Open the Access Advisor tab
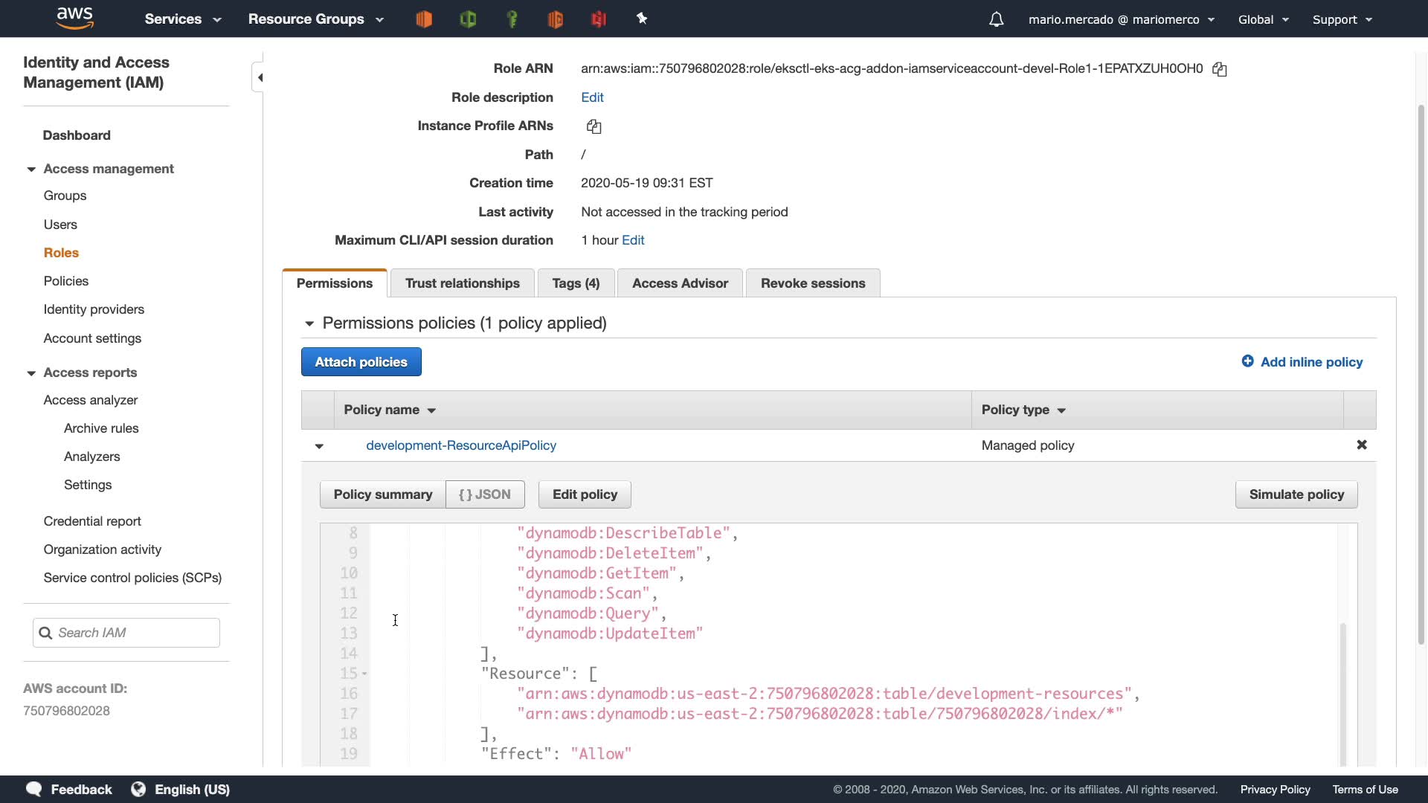The height and width of the screenshot is (803, 1428). click(x=680, y=283)
